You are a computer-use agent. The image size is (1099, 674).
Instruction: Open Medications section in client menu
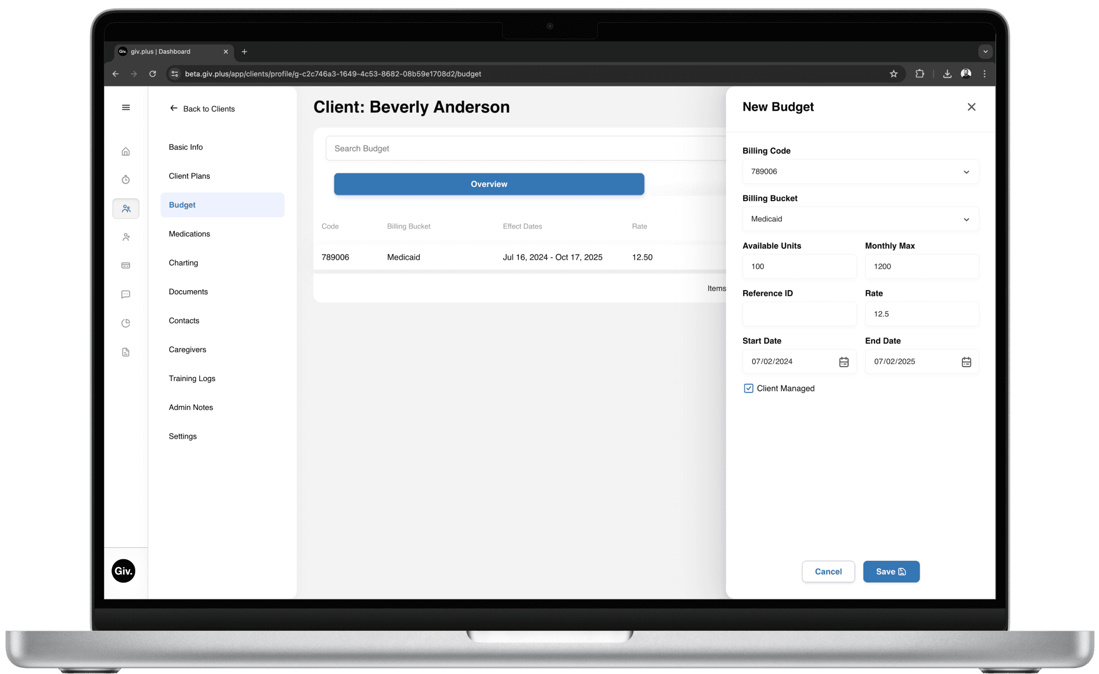(190, 234)
